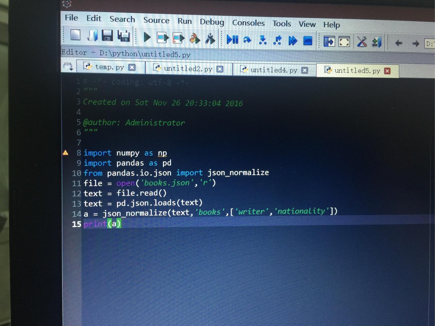Step over the current line in debugger

(x=247, y=40)
